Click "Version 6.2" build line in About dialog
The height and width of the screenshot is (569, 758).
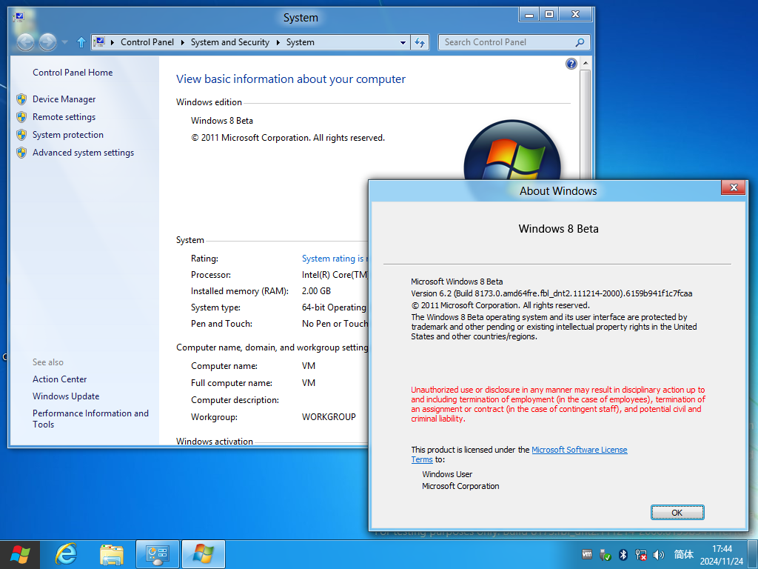pyautogui.click(x=551, y=293)
